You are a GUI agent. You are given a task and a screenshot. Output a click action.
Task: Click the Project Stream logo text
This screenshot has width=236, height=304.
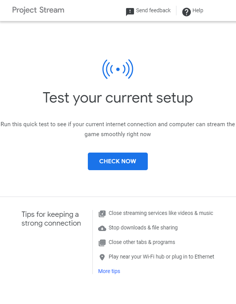pyautogui.click(x=38, y=10)
